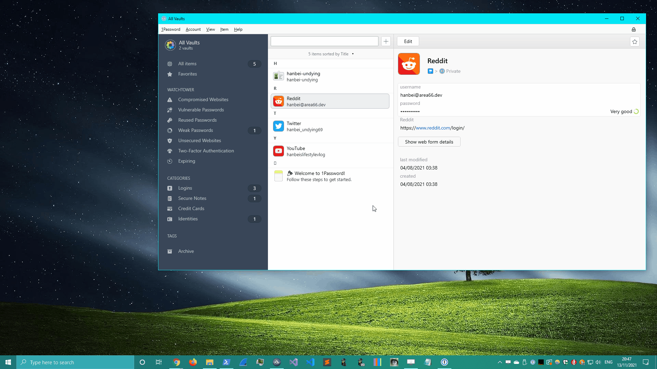Mark Reddit item as favorite with star icon
The width and height of the screenshot is (657, 369).
click(x=635, y=42)
